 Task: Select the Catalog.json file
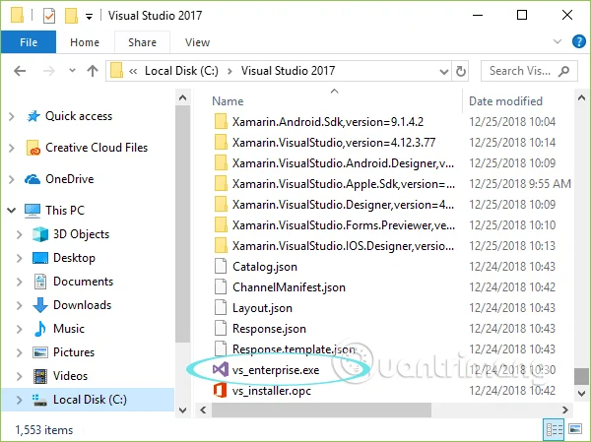pos(265,267)
